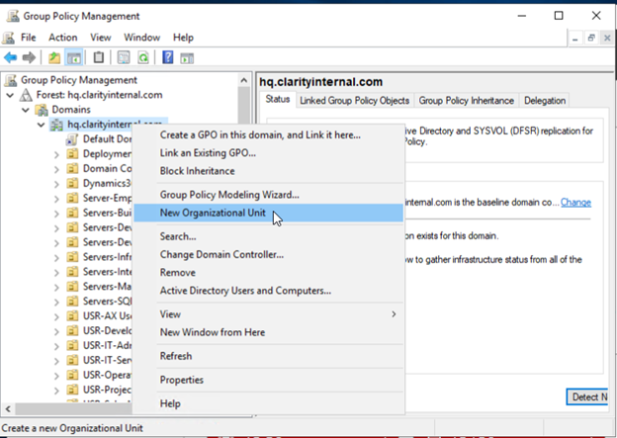Collapse the Forest: hq.clarityinternal.com node
Image resolution: width=617 pixels, height=438 pixels.
[10, 95]
